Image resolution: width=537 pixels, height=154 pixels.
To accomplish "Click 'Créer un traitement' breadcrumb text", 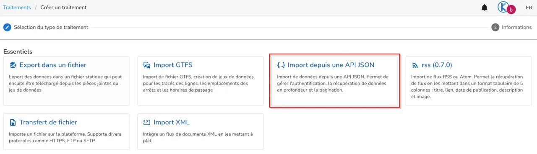I will coord(64,8).
